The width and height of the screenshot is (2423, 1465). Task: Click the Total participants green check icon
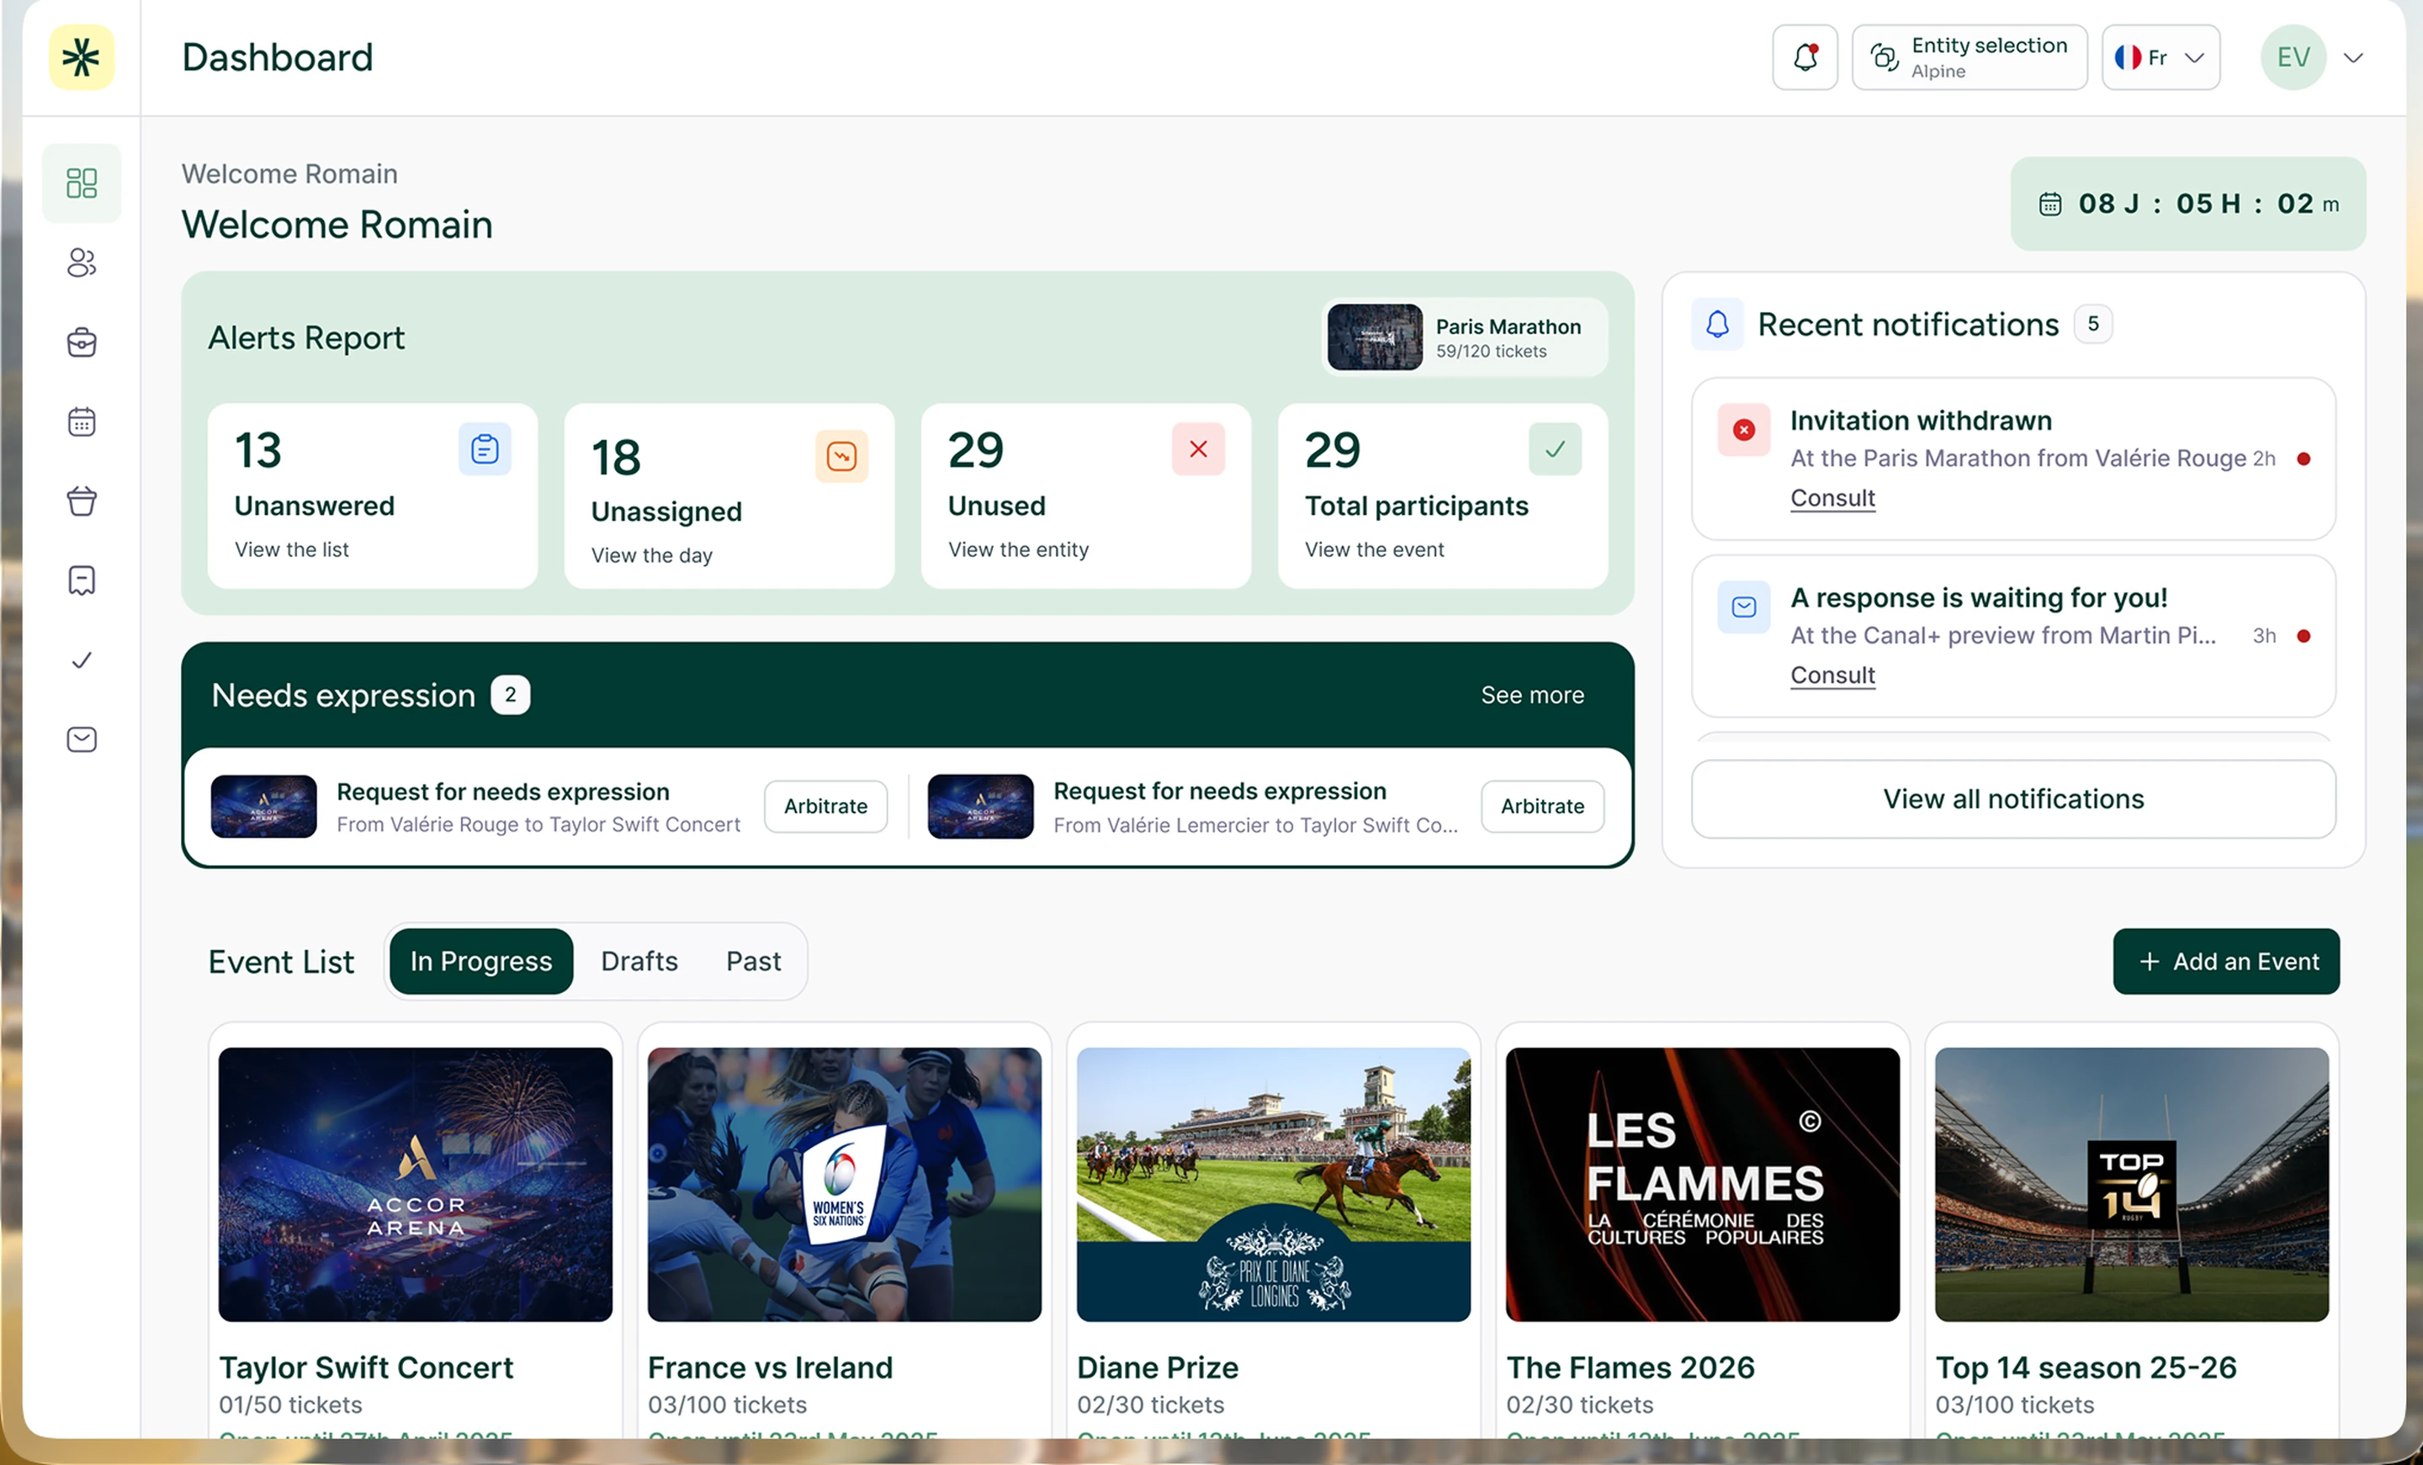pos(1555,449)
